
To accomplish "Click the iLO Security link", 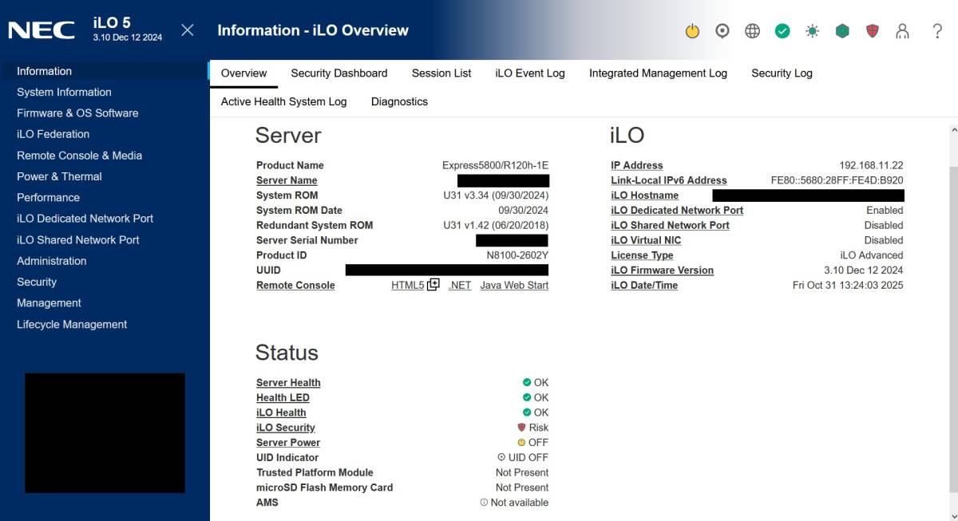I will (286, 428).
